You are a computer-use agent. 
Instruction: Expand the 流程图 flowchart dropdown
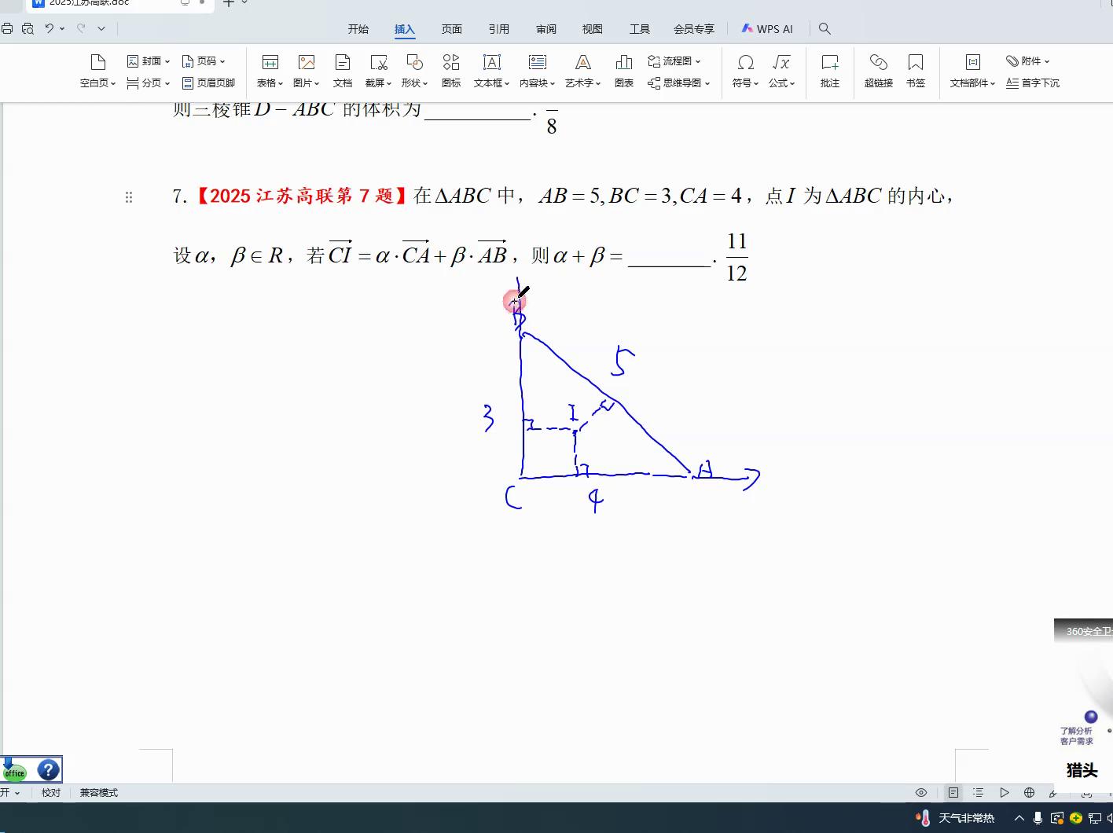pos(674,61)
